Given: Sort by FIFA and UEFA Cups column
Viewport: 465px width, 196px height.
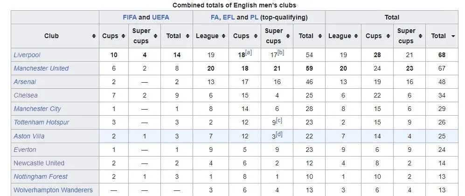Looking at the screenshot, I should [123, 36].
